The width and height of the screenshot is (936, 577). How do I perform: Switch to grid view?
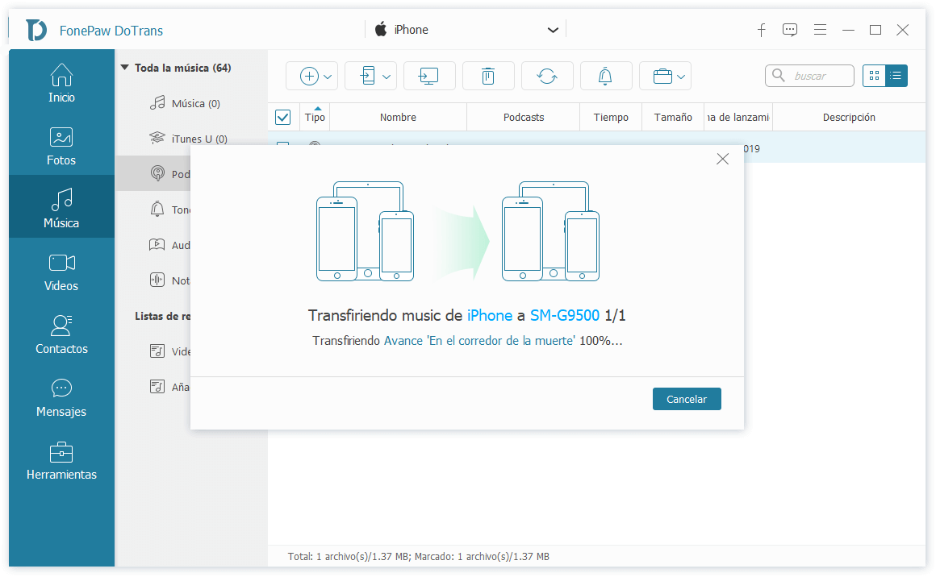874,76
